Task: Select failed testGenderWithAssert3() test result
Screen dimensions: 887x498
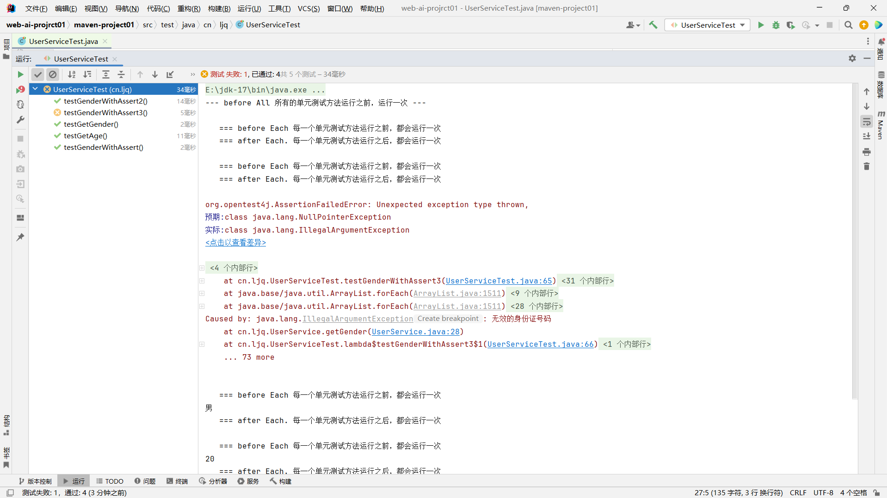Action: (x=105, y=112)
